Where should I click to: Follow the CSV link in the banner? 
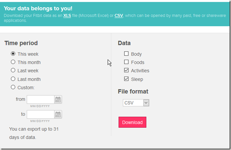coord(119,16)
